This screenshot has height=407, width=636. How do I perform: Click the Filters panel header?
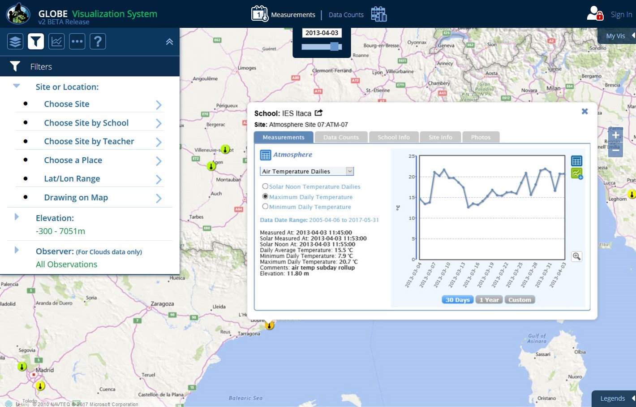pyautogui.click(x=90, y=66)
